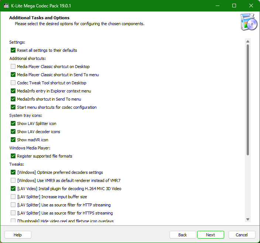Click the Additional shortcuts: section label

(x=28, y=58)
